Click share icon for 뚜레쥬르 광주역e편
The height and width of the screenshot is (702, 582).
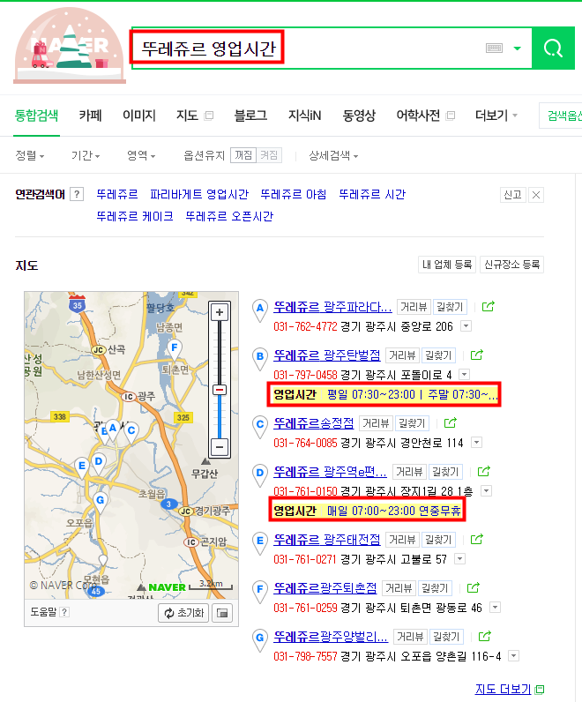click(484, 472)
